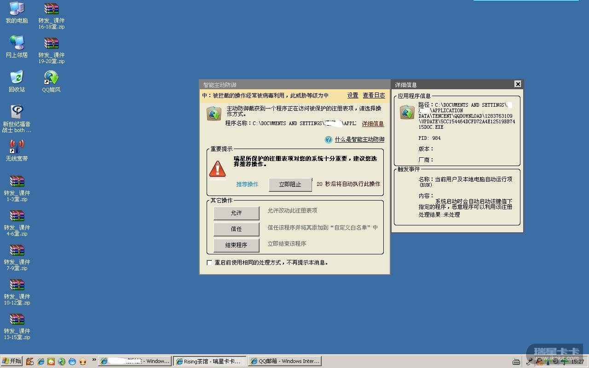Viewport: 589px width, 368px height.
Task: Click the 推荐操作 label
Action: [x=247, y=184]
